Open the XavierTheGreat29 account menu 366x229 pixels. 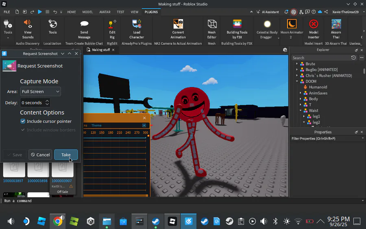coord(345,12)
